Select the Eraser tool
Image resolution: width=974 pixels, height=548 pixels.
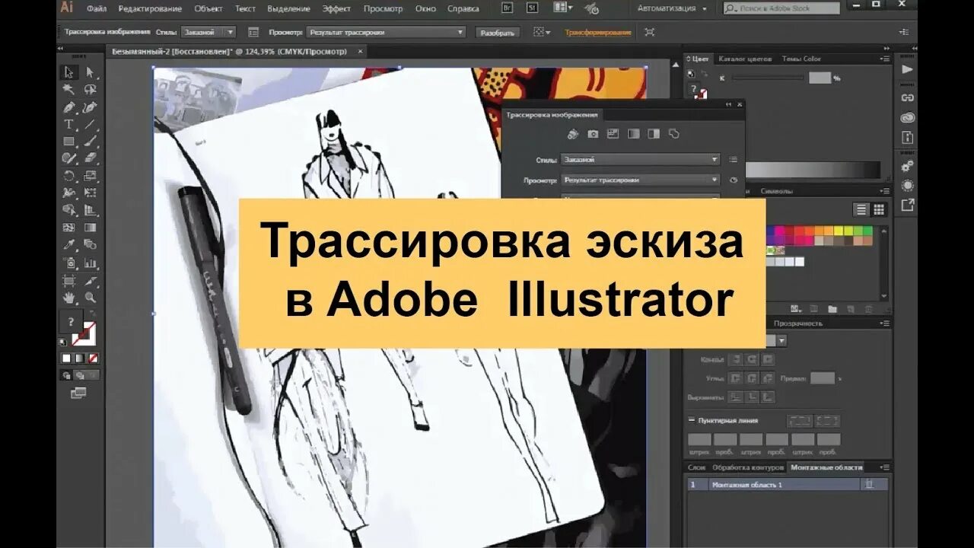(x=90, y=158)
